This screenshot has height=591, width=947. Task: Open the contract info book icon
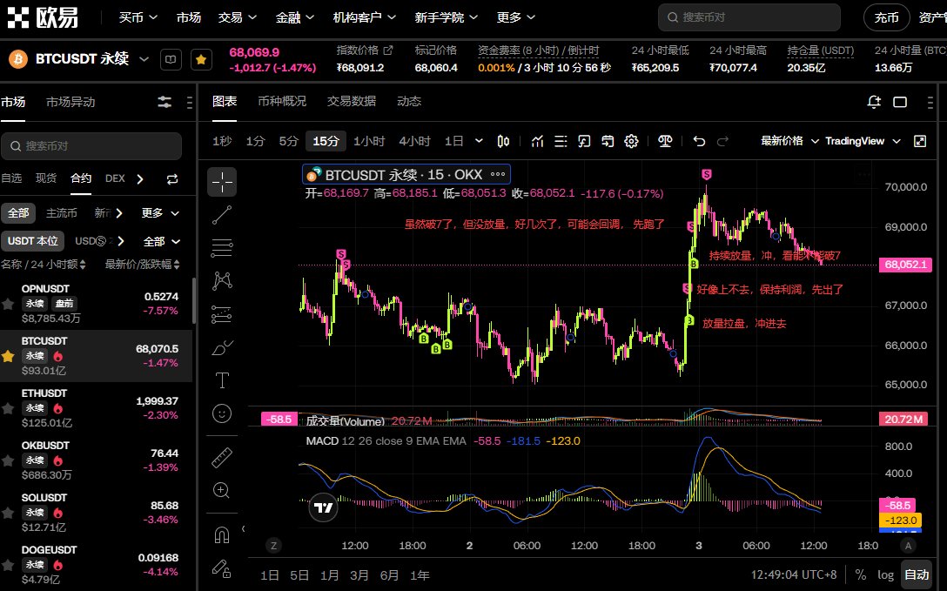pyautogui.click(x=171, y=59)
